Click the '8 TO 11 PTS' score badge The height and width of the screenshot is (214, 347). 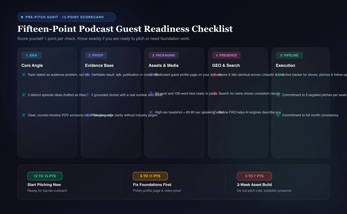tap(150, 176)
